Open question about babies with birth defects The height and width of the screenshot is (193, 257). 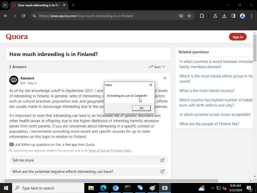216,103
